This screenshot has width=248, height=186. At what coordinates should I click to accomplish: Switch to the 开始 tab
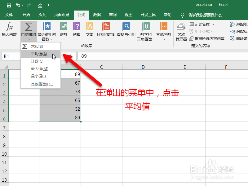pos(26,15)
